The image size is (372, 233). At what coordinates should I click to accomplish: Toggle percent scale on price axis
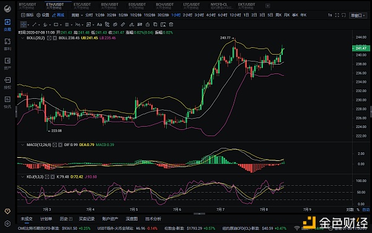tap(358, 210)
